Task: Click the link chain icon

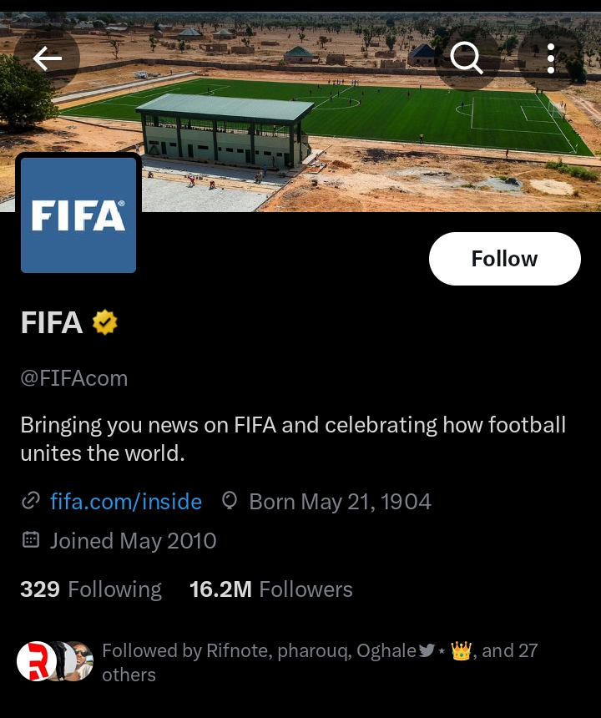Action: point(31,501)
